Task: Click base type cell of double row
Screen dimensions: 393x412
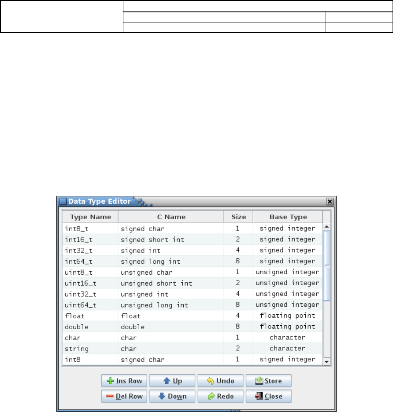Action: pyautogui.click(x=288, y=327)
